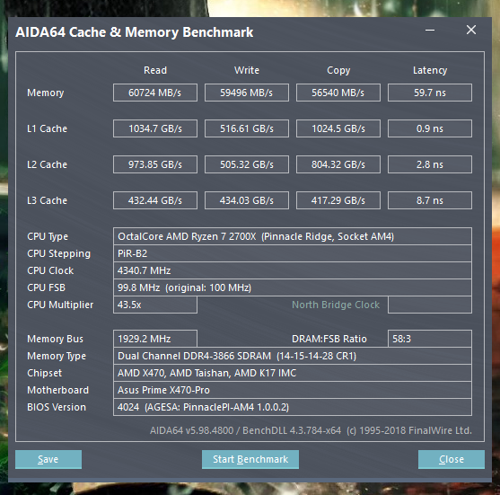This screenshot has width=500, height=495.
Task: Close window with the X icon
Action: (471, 30)
